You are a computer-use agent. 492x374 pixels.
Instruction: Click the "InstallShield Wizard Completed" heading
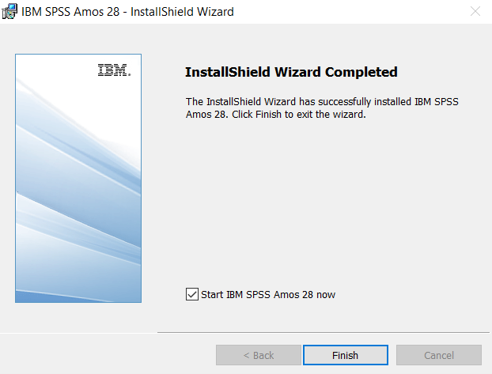pyautogui.click(x=290, y=72)
